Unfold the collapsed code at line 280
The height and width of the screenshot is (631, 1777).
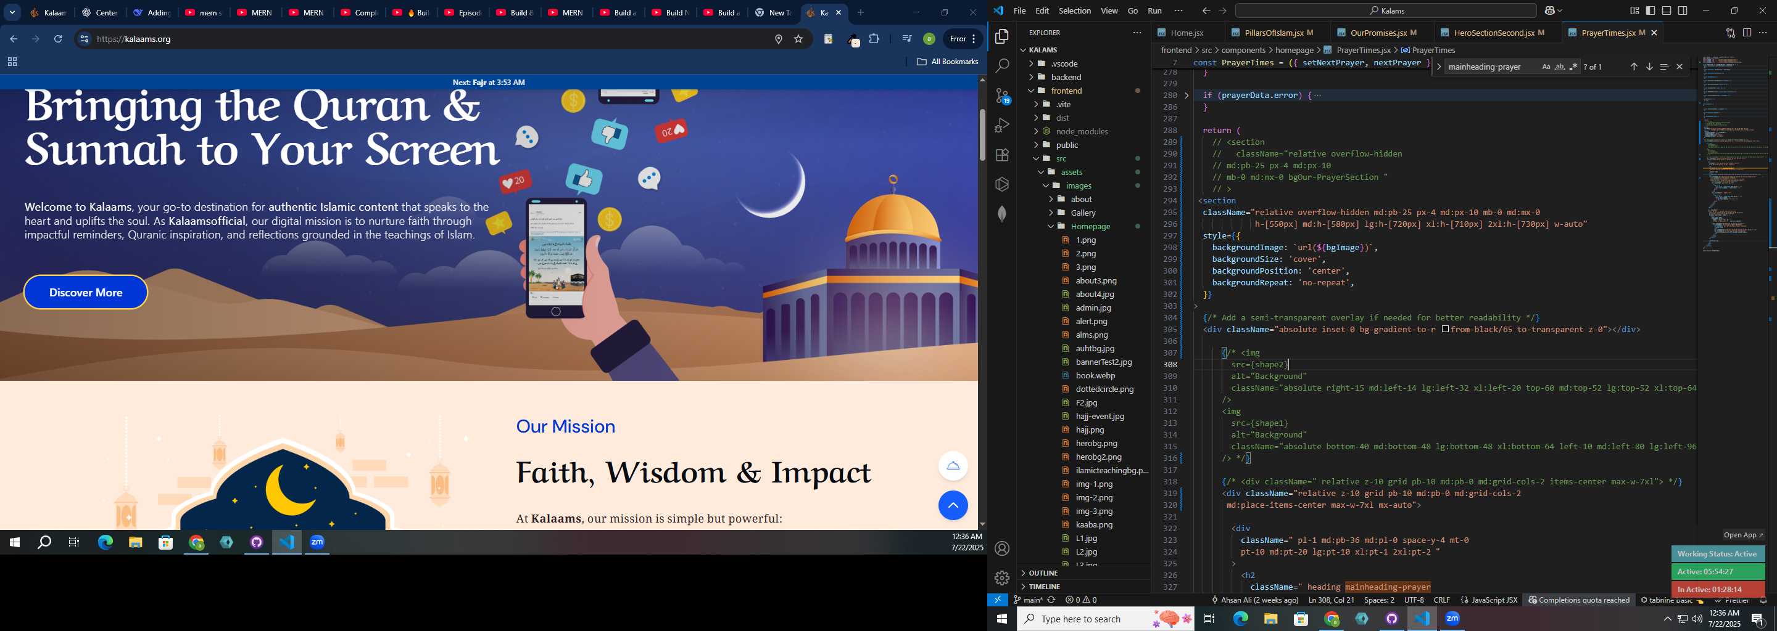1187,96
